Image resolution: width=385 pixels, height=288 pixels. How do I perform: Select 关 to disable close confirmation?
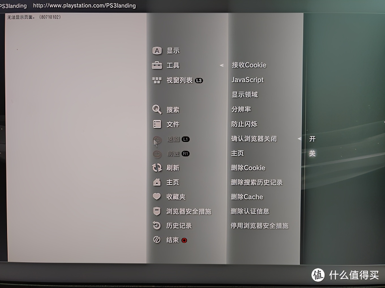pos(312,153)
